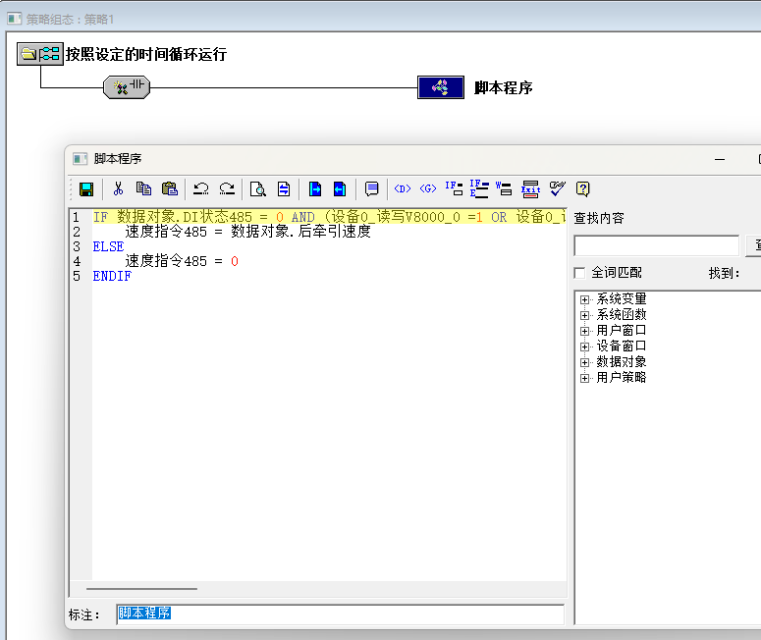This screenshot has width=761, height=640.
Task: Open script help with the question mark icon
Action: [x=583, y=188]
